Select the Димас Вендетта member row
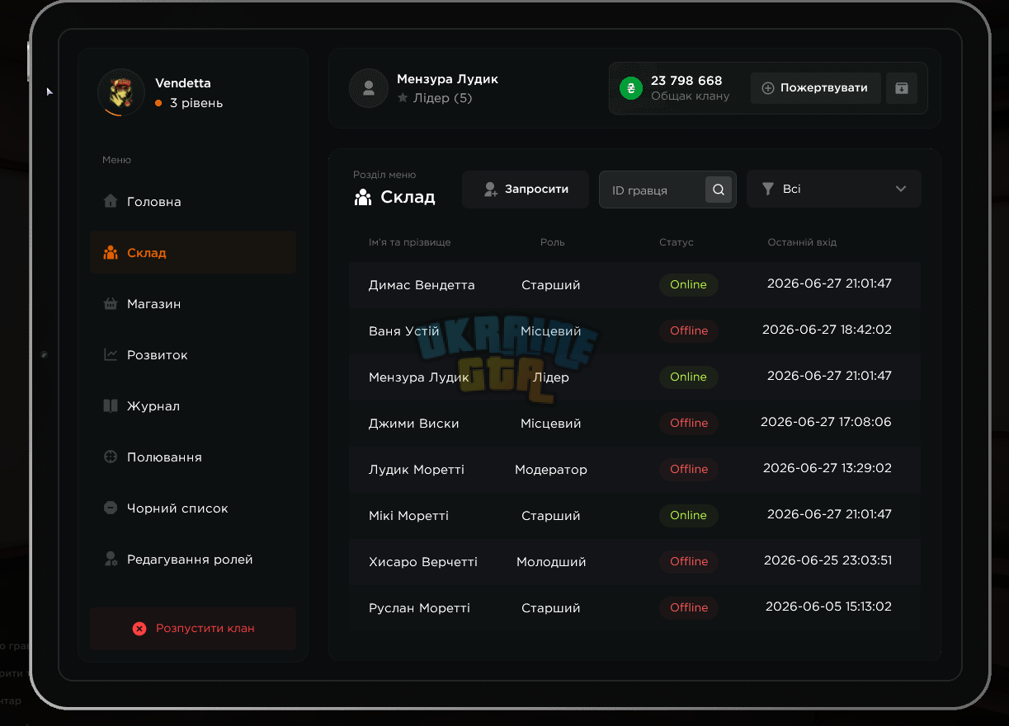Viewport: 1009px width, 726px height. [x=634, y=285]
